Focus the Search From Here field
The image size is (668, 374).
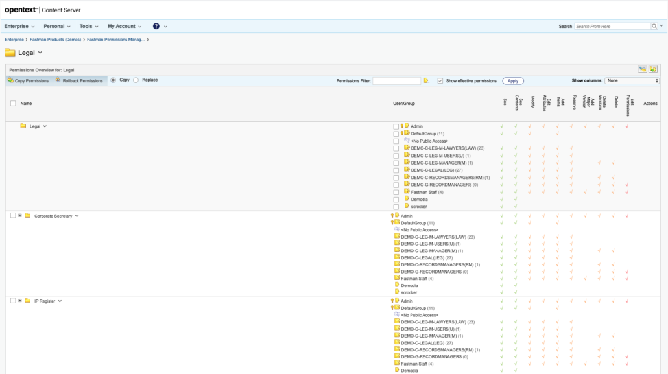[x=612, y=26]
